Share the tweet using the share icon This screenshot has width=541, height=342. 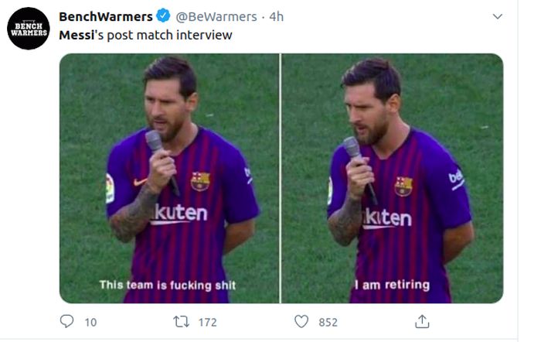pos(422,321)
